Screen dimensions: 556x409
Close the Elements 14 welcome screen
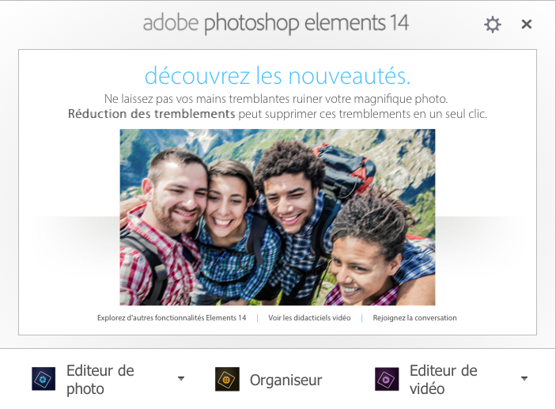click(x=527, y=24)
